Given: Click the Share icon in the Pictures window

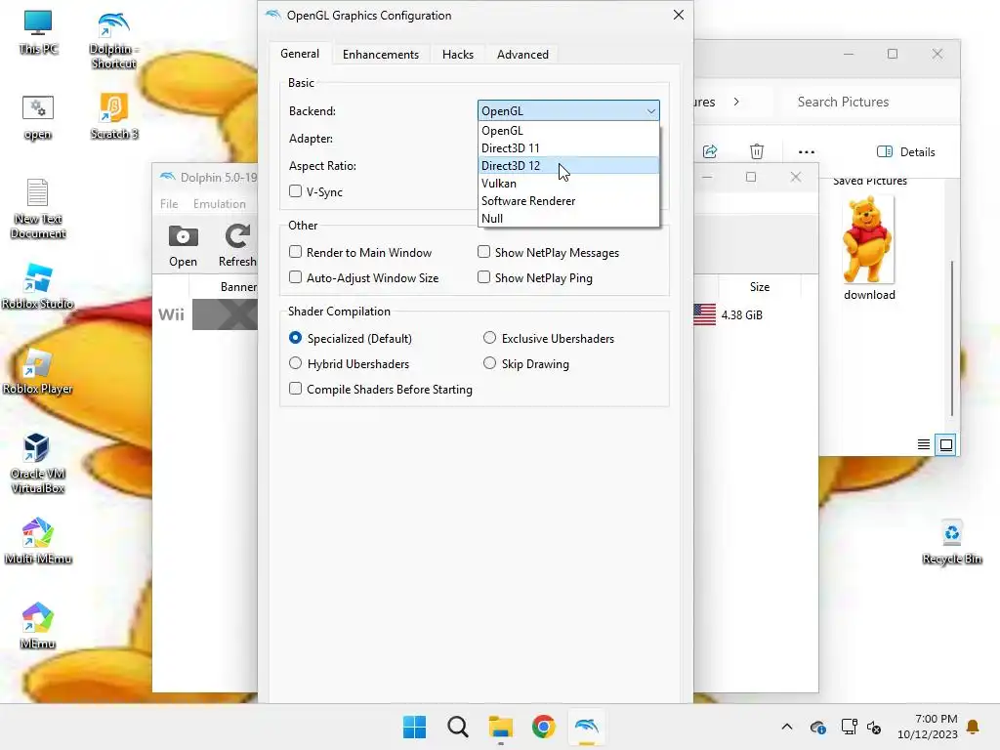Looking at the screenshot, I should coord(710,151).
